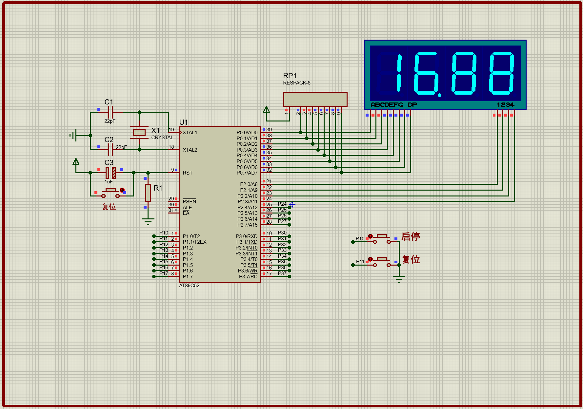Click the 复位 push-button on P11
The image size is (583, 409).
coord(382,262)
